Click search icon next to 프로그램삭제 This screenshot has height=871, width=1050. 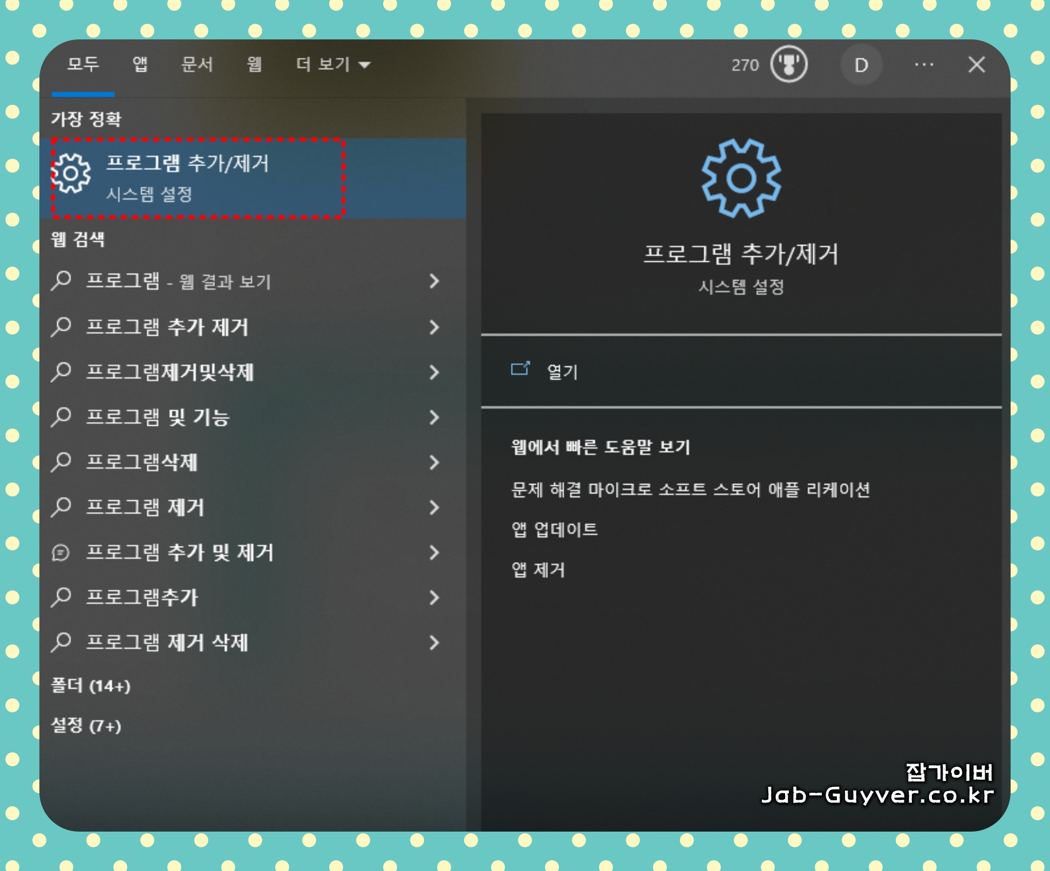tap(61, 462)
